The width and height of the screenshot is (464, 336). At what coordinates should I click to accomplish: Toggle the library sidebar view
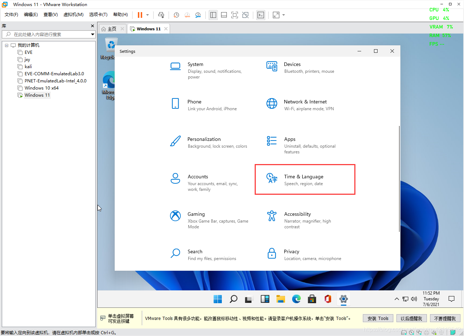[x=213, y=15]
